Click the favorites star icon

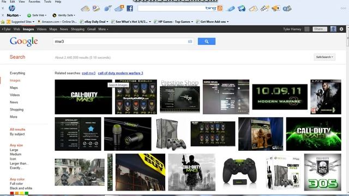coord(3,22)
